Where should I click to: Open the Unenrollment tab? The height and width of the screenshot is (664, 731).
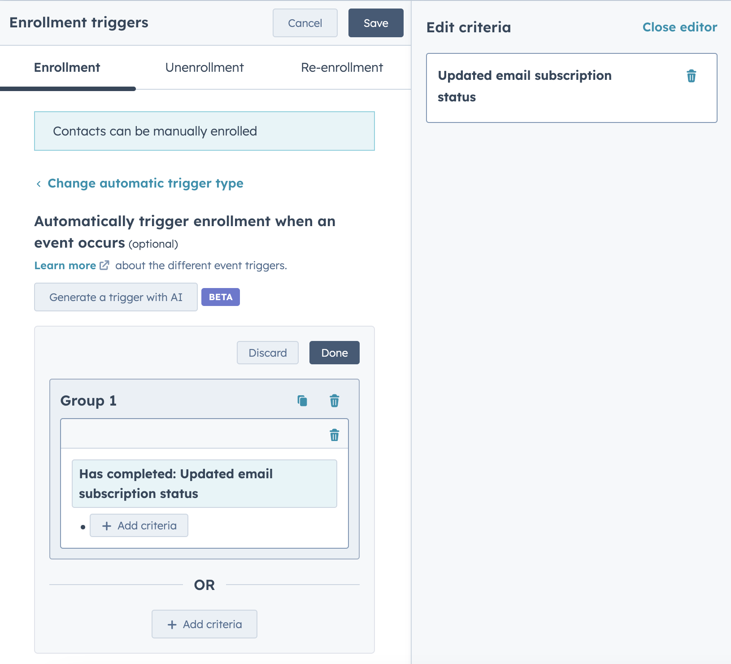[x=205, y=67]
